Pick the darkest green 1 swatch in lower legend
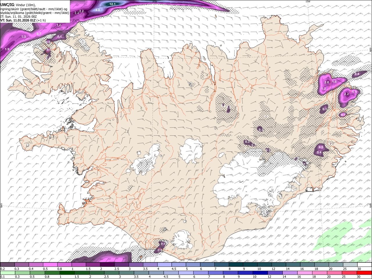The height and width of the screenshot is (279, 372). coord(67,273)
